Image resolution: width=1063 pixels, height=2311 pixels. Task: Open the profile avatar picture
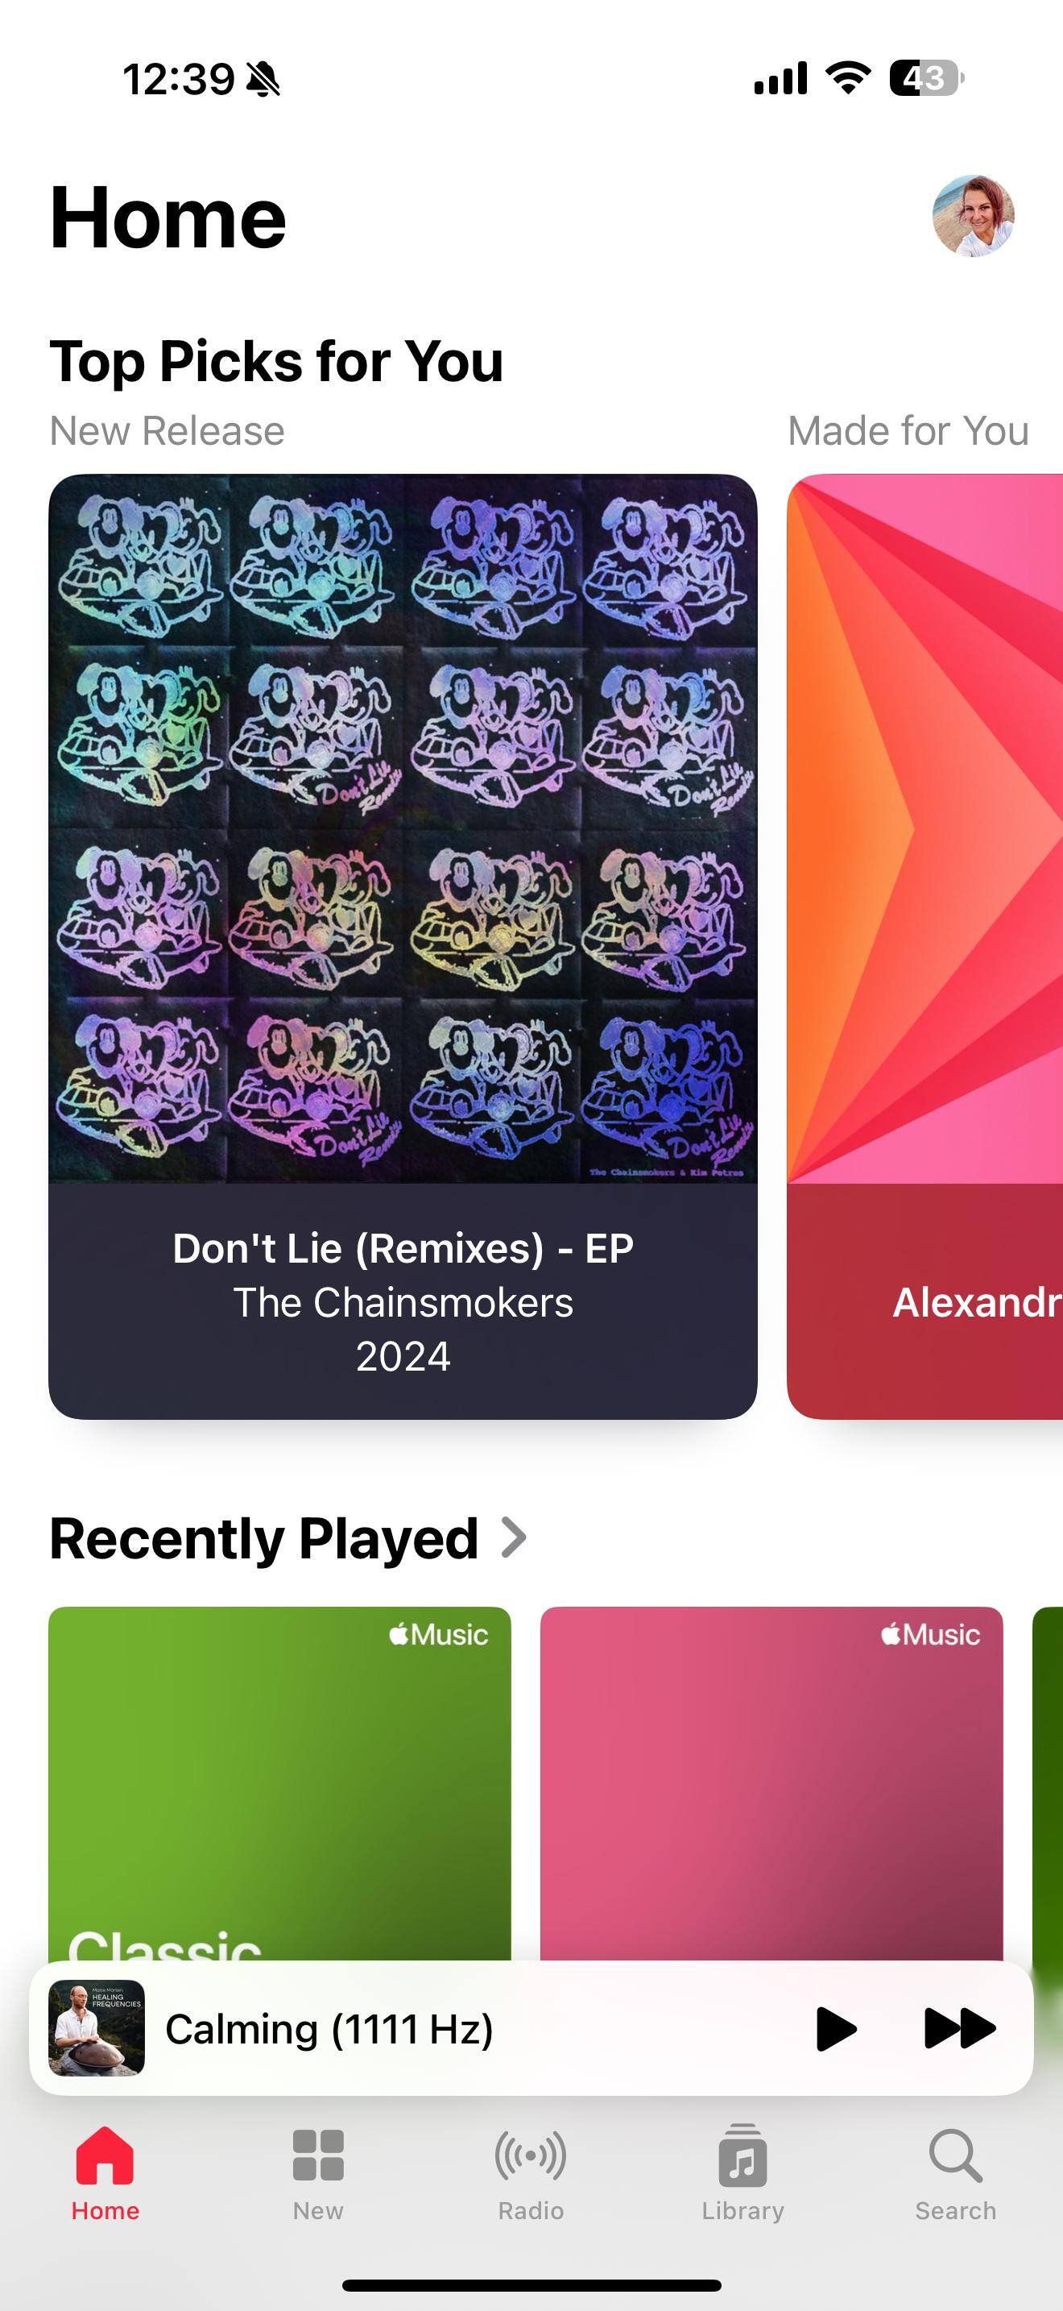tap(974, 216)
